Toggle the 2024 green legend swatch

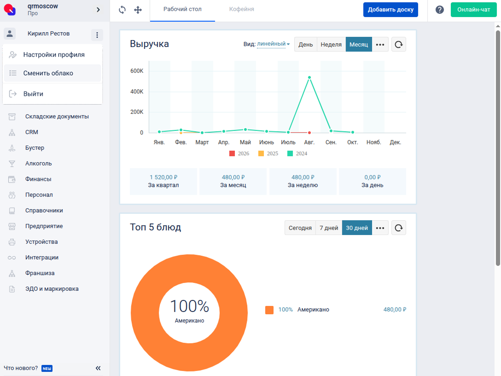[290, 153]
